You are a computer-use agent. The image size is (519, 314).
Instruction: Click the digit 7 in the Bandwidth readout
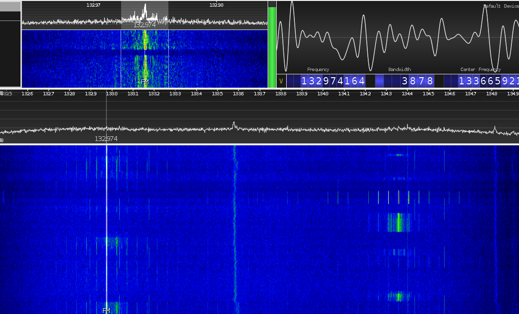click(422, 81)
